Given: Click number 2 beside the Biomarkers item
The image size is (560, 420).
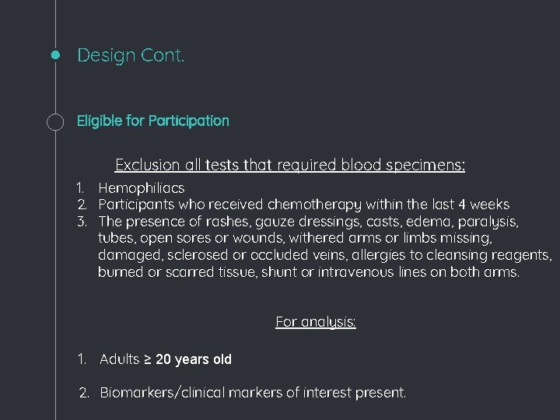Looking at the screenshot, I should coord(84,393).
